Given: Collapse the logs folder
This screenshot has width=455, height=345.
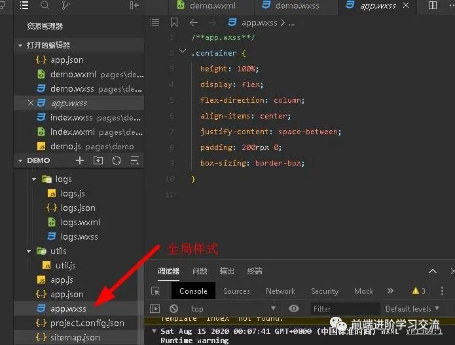Looking at the screenshot, I should [x=33, y=179].
